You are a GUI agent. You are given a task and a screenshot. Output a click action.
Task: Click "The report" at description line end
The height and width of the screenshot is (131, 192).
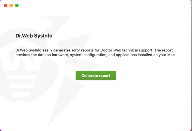163,50
